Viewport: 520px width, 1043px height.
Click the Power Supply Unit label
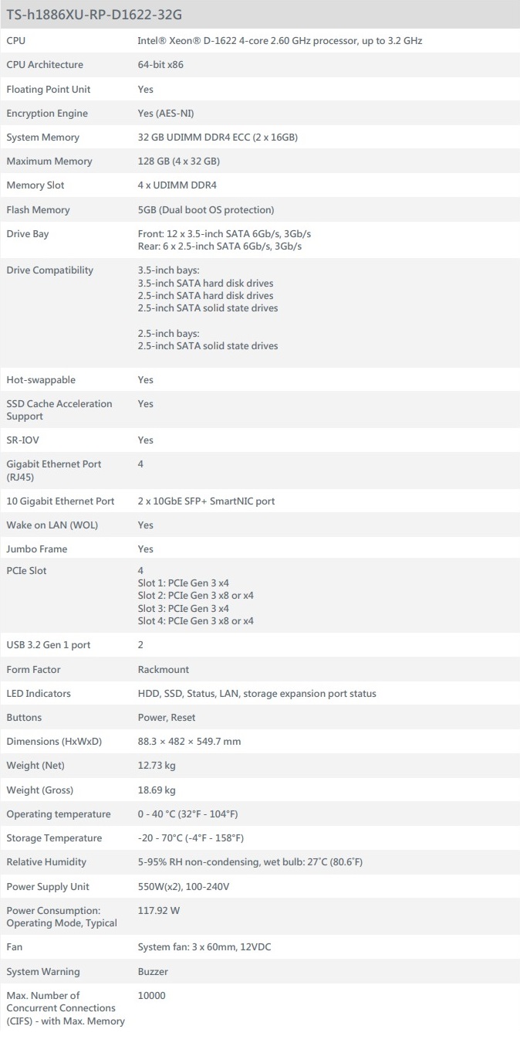pyautogui.click(x=48, y=887)
